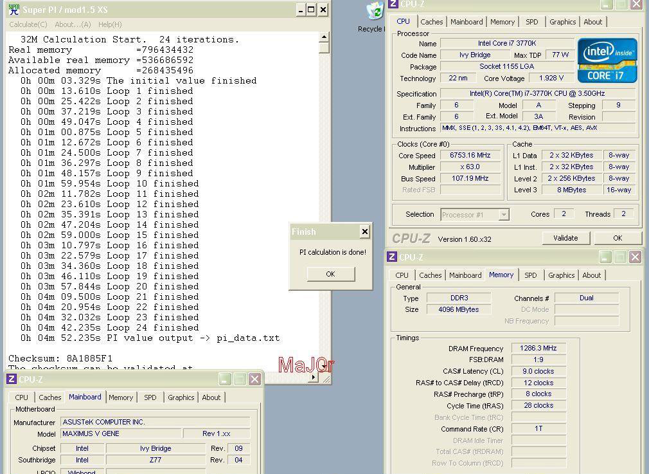Click the MAXIMUS V GENE model field

pyautogui.click(x=121, y=434)
